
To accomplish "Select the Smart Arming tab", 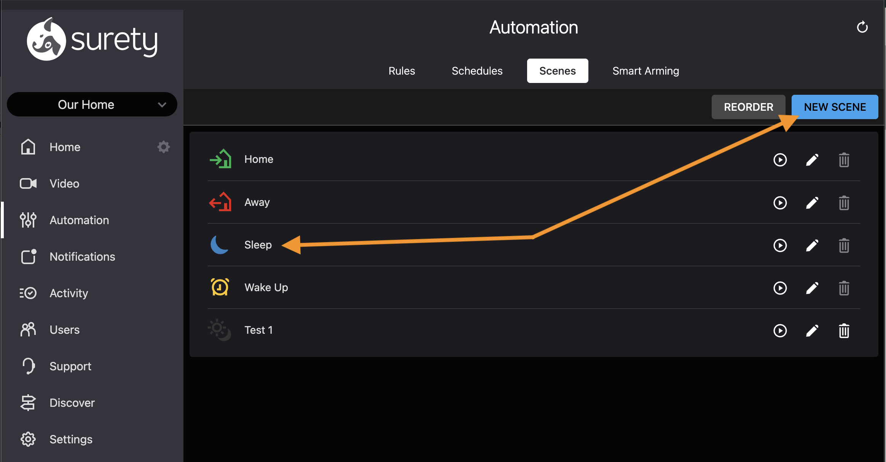I will pos(645,71).
